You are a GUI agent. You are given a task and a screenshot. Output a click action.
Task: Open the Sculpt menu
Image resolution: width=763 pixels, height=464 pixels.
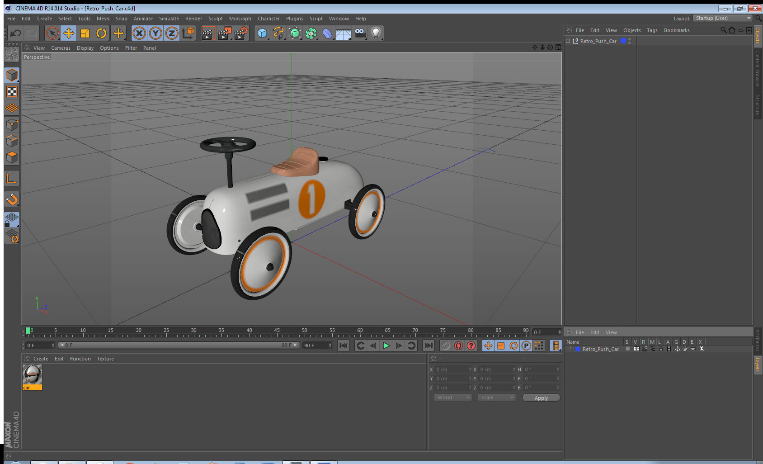pos(216,19)
